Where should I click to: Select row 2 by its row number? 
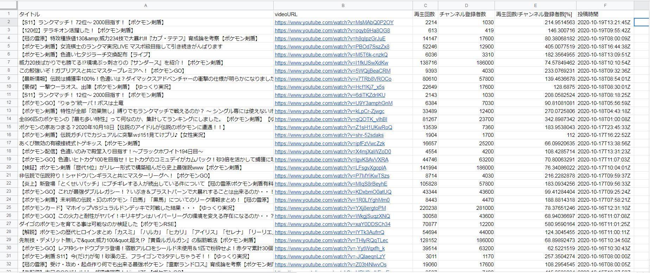[9, 22]
